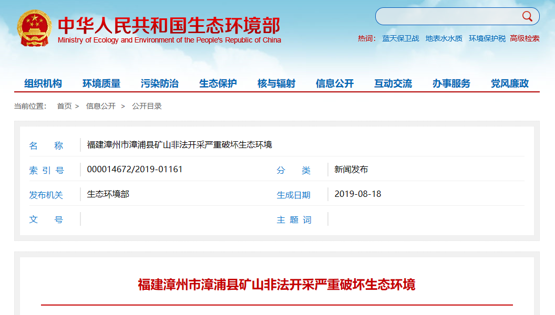Click the category value 新闻发布

[x=351, y=170]
